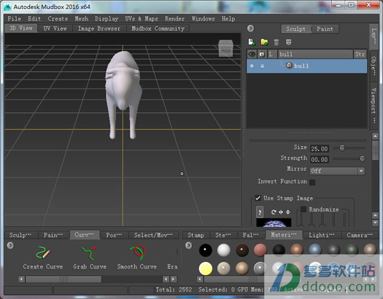Click the mask face icon in Layers toolbar

tap(289, 42)
